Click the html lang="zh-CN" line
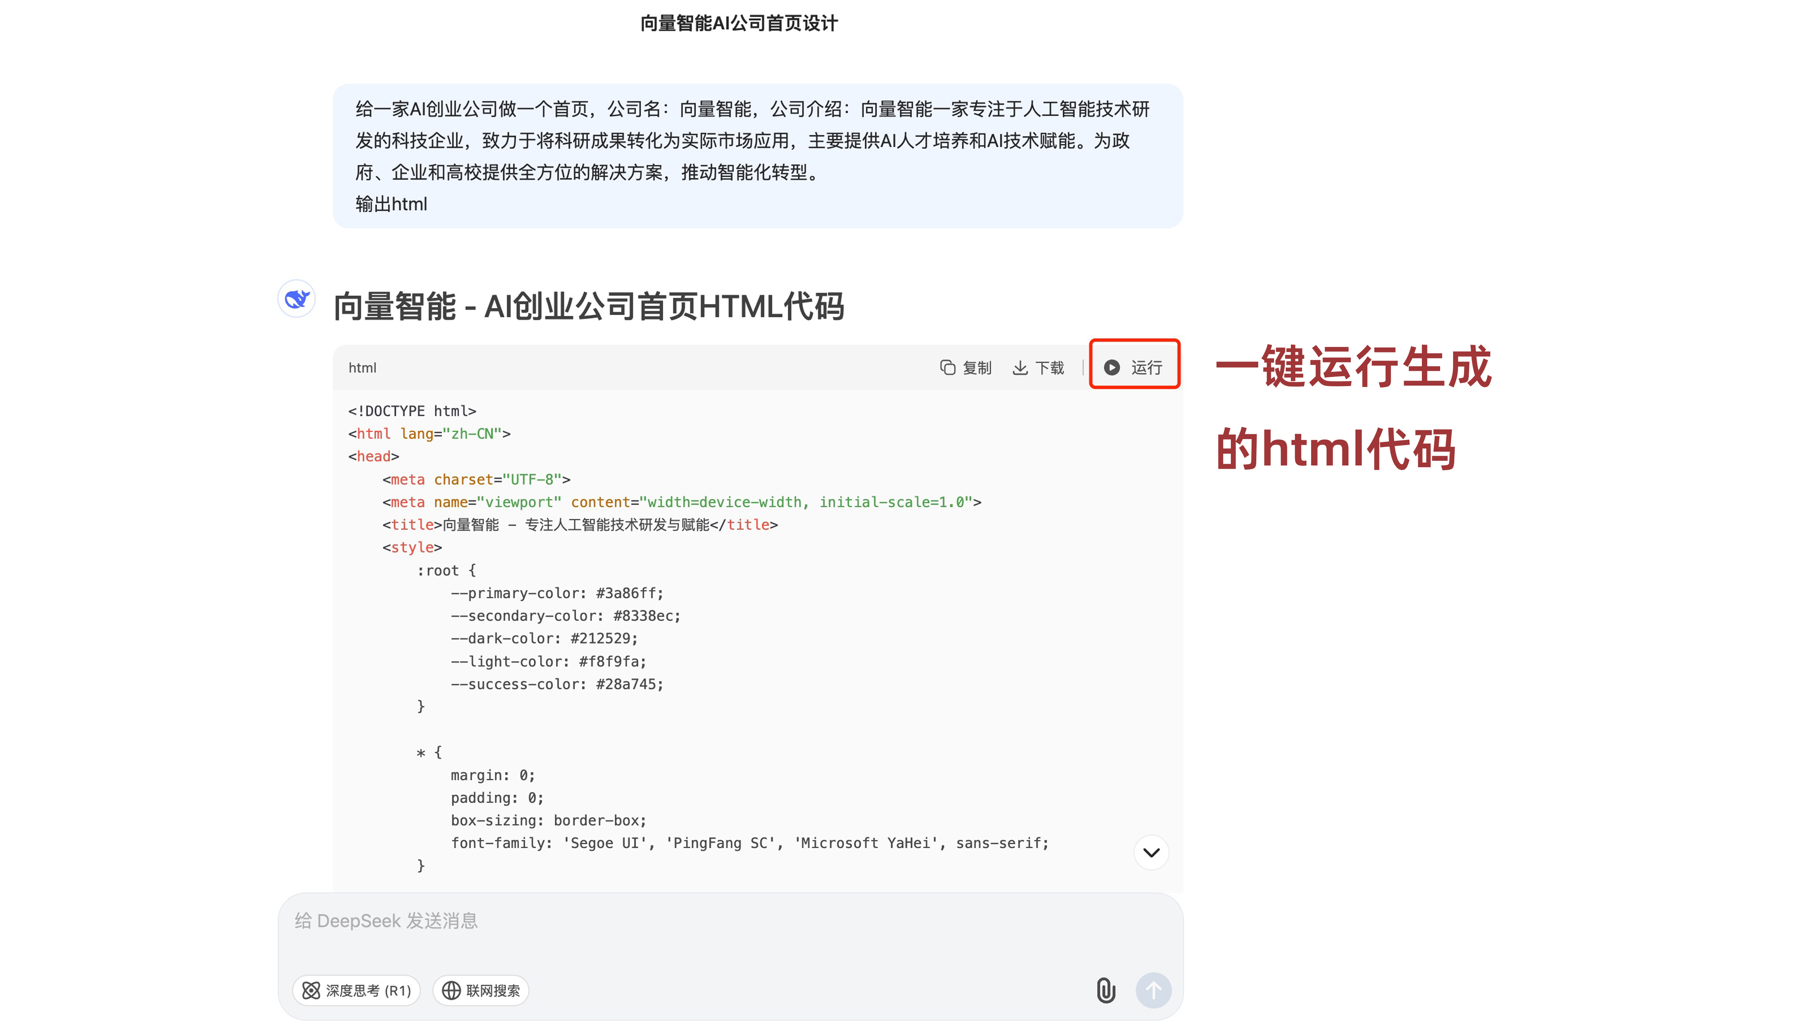The image size is (1816, 1021). [429, 434]
